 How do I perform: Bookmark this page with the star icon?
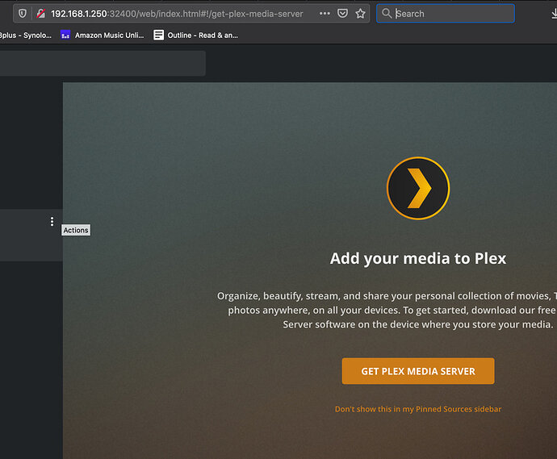coord(361,14)
